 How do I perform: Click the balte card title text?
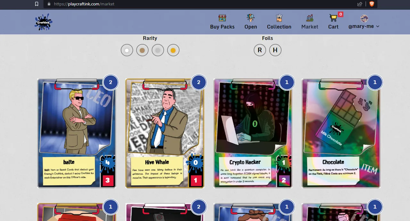pyautogui.click(x=69, y=162)
